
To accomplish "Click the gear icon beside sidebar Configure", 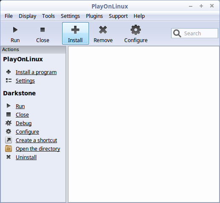I will pos(9,132).
